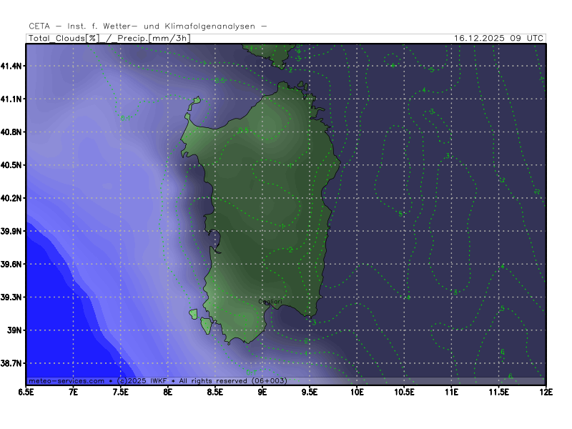Click the 8E longitude axis label
Screen dimensions: 572x429
point(168,392)
